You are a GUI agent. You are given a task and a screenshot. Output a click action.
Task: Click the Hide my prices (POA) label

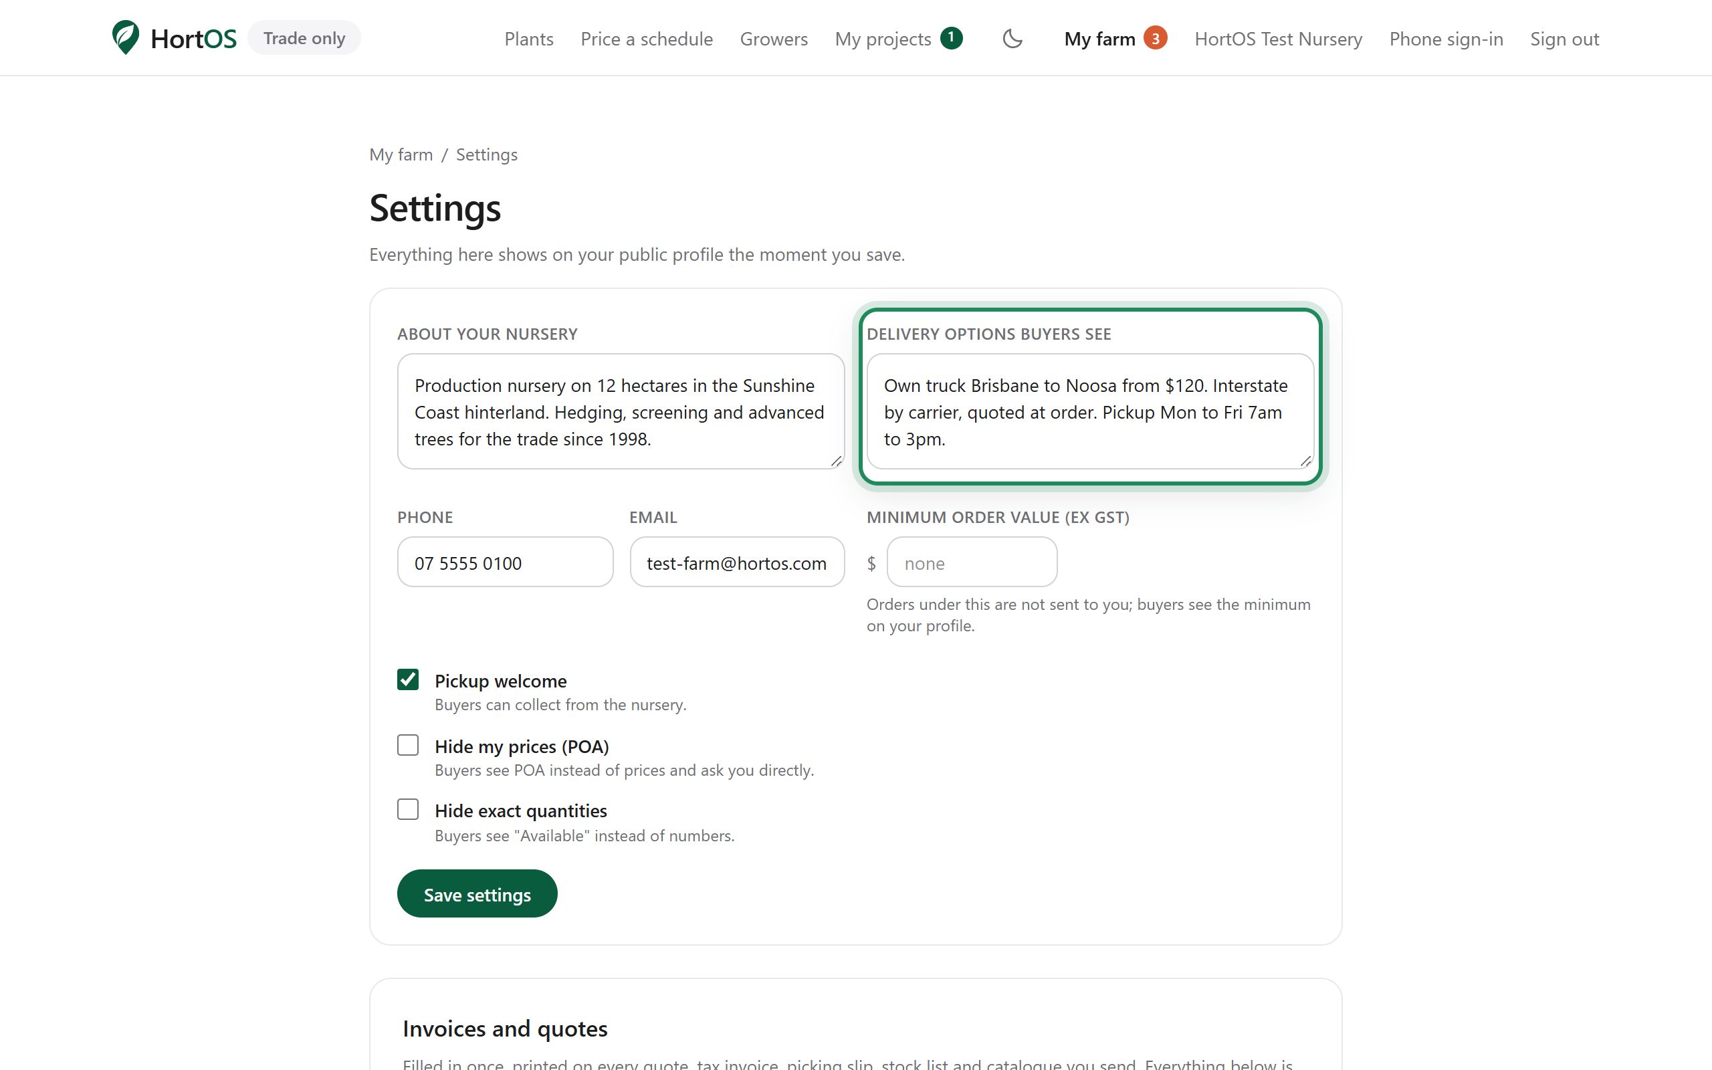click(522, 746)
